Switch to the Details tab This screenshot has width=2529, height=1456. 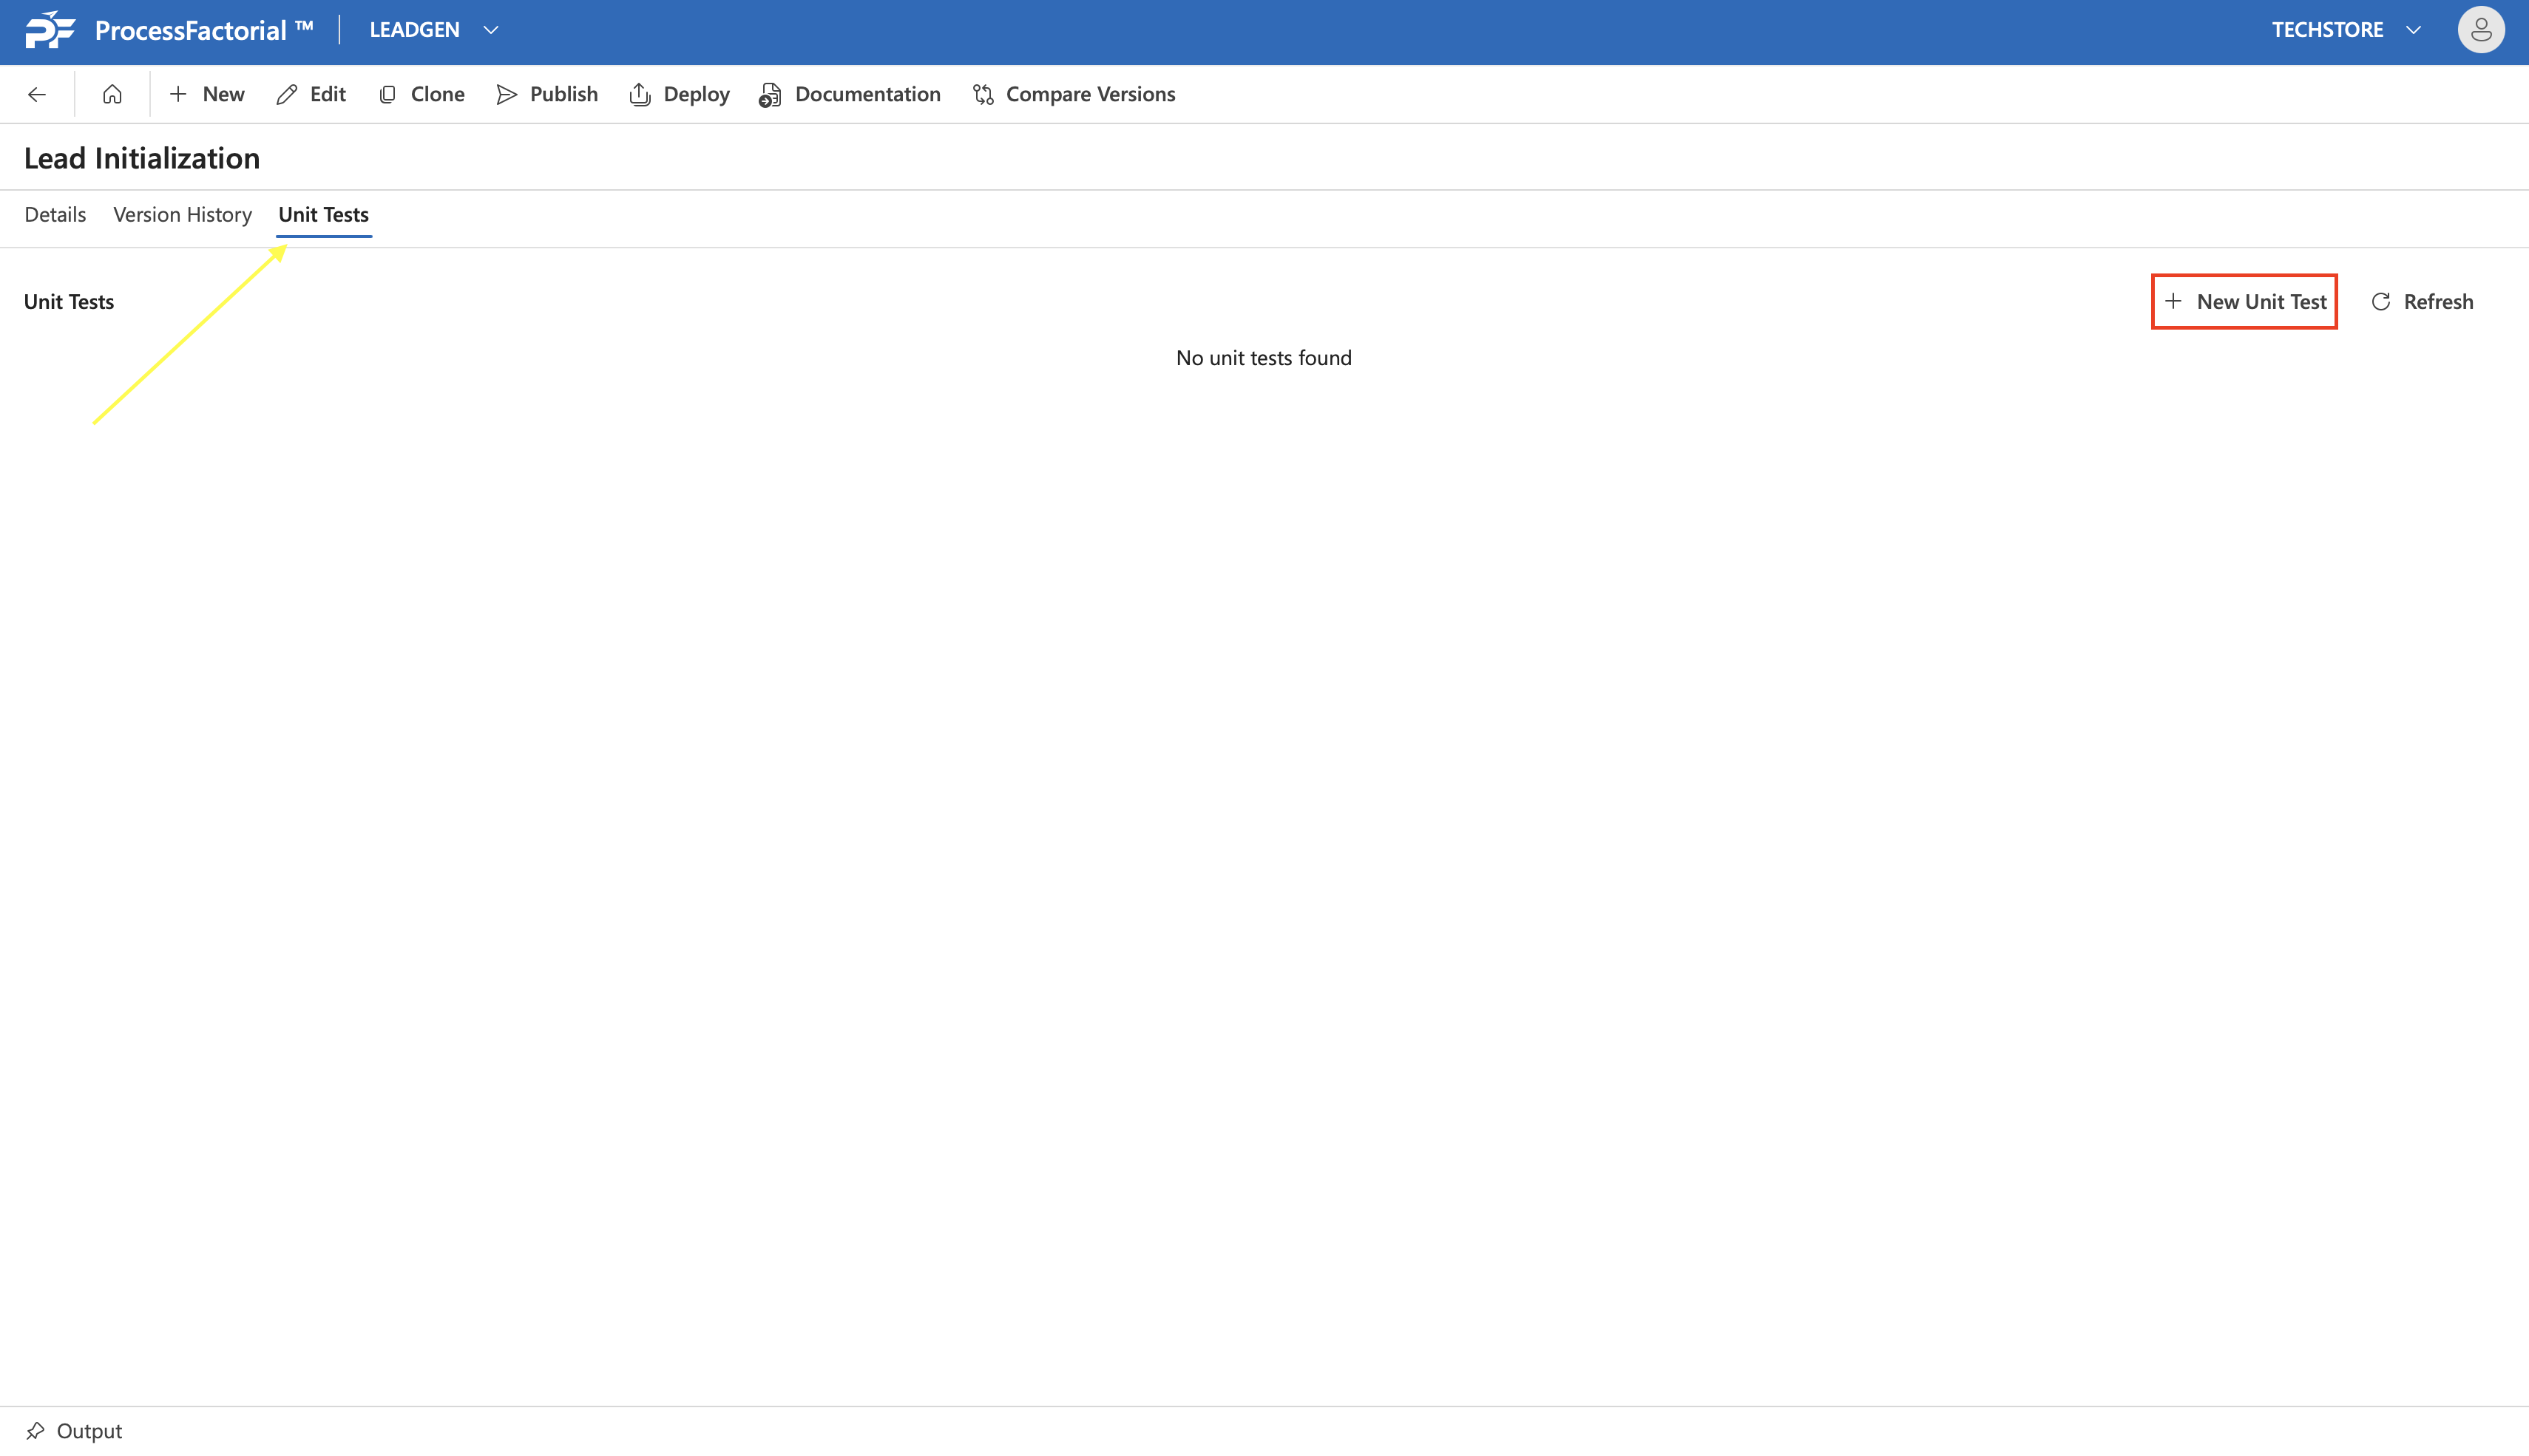pos(55,214)
